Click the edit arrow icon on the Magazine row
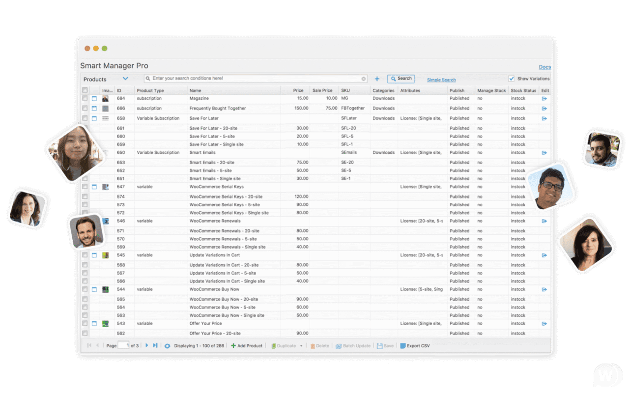 [x=543, y=98]
